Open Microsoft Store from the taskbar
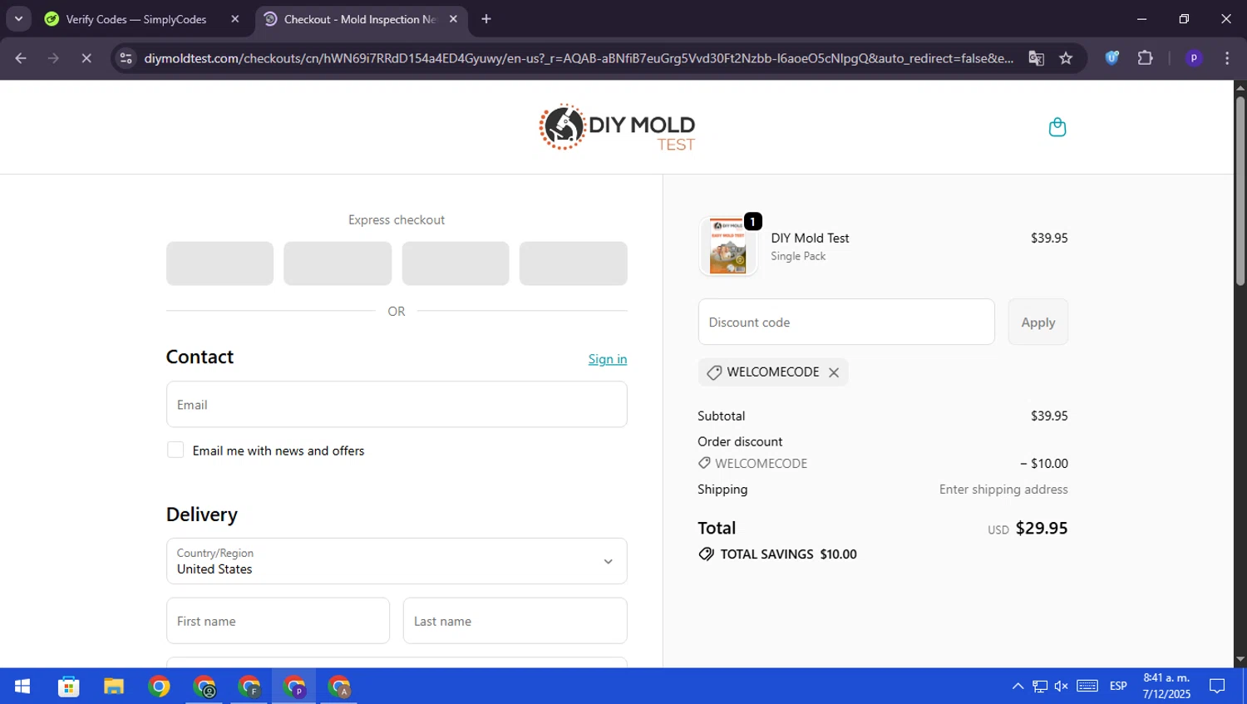The width and height of the screenshot is (1247, 704). [x=68, y=687]
